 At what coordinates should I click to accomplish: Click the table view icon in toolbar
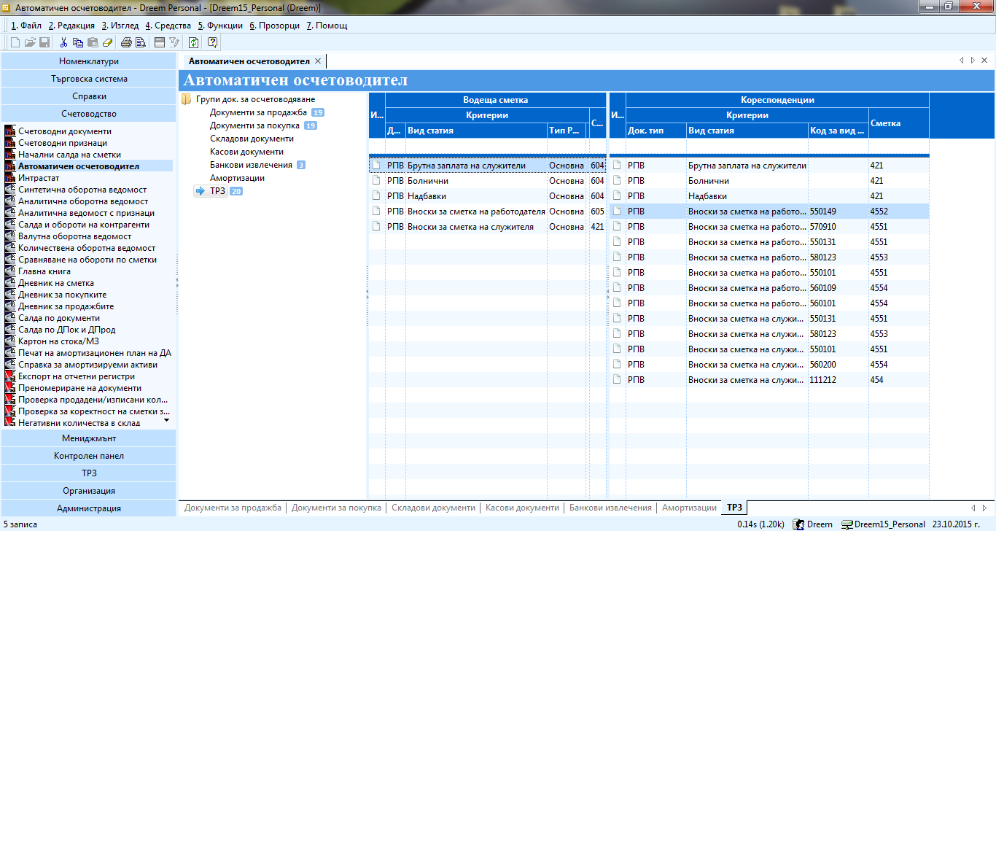[x=160, y=43]
